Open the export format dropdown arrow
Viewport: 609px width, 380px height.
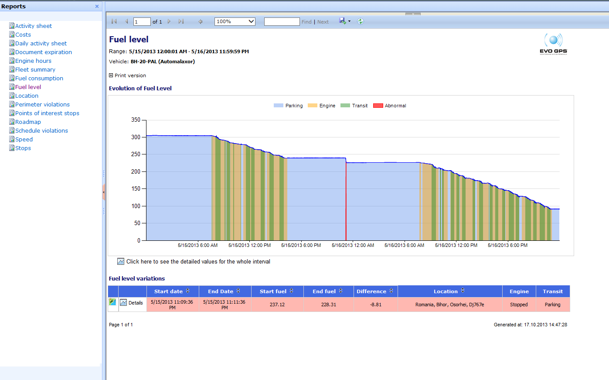(349, 21)
